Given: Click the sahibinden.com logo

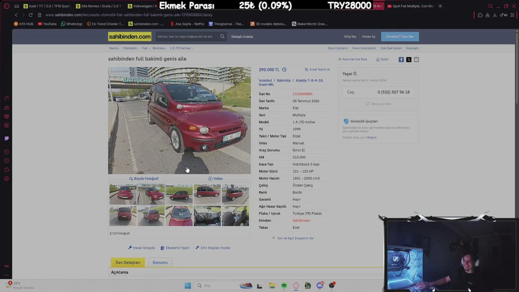Looking at the screenshot, I should click(130, 36).
